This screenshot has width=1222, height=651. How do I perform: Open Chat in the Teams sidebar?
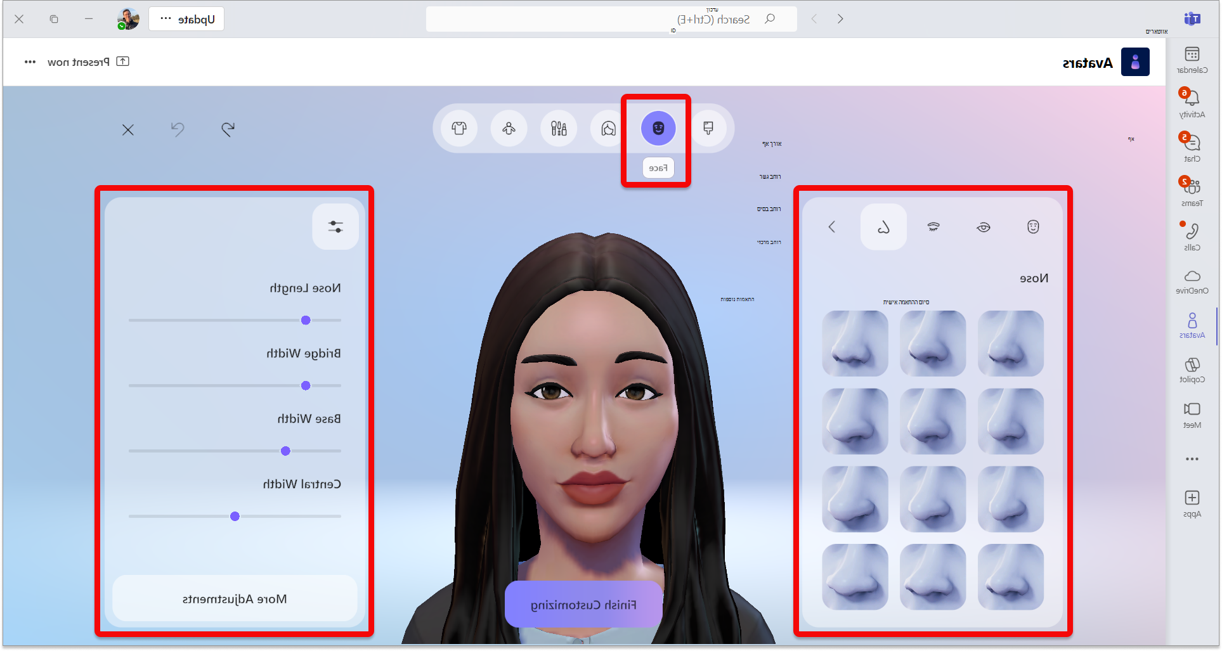tap(1192, 148)
